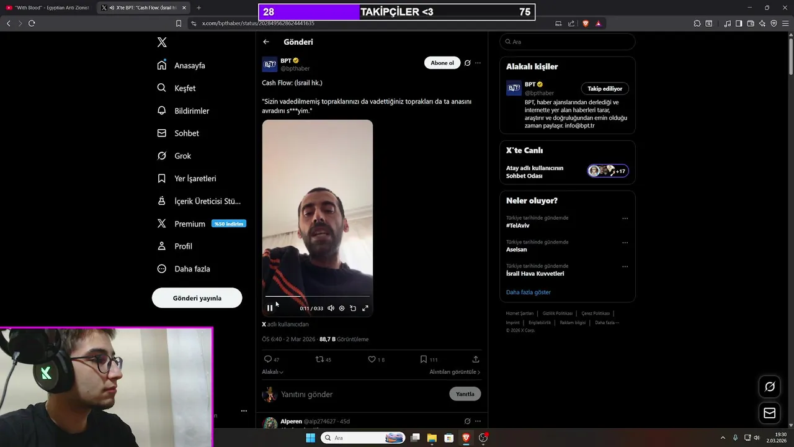Open Bildirimler notifications
The width and height of the screenshot is (794, 447).
click(184, 111)
